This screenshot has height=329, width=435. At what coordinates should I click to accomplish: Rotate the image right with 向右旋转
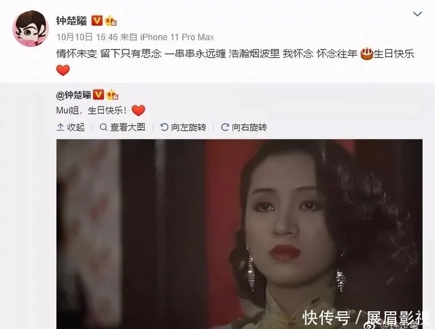244,127
